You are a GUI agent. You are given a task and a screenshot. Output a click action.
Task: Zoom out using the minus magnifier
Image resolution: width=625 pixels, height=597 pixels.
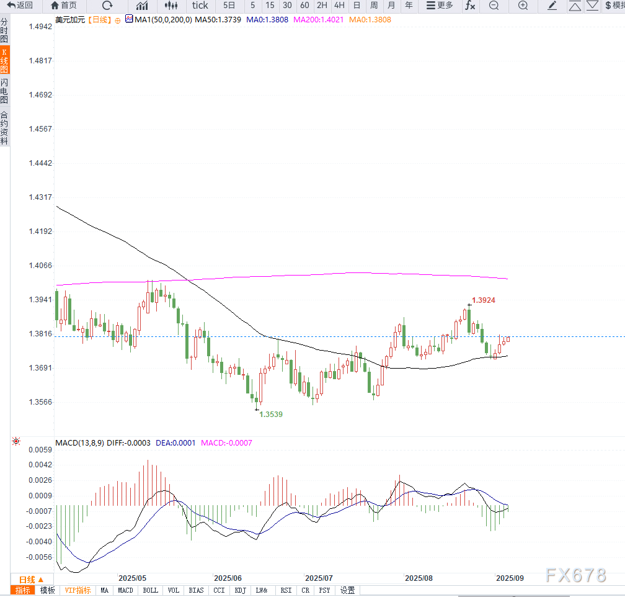tap(494, 6)
